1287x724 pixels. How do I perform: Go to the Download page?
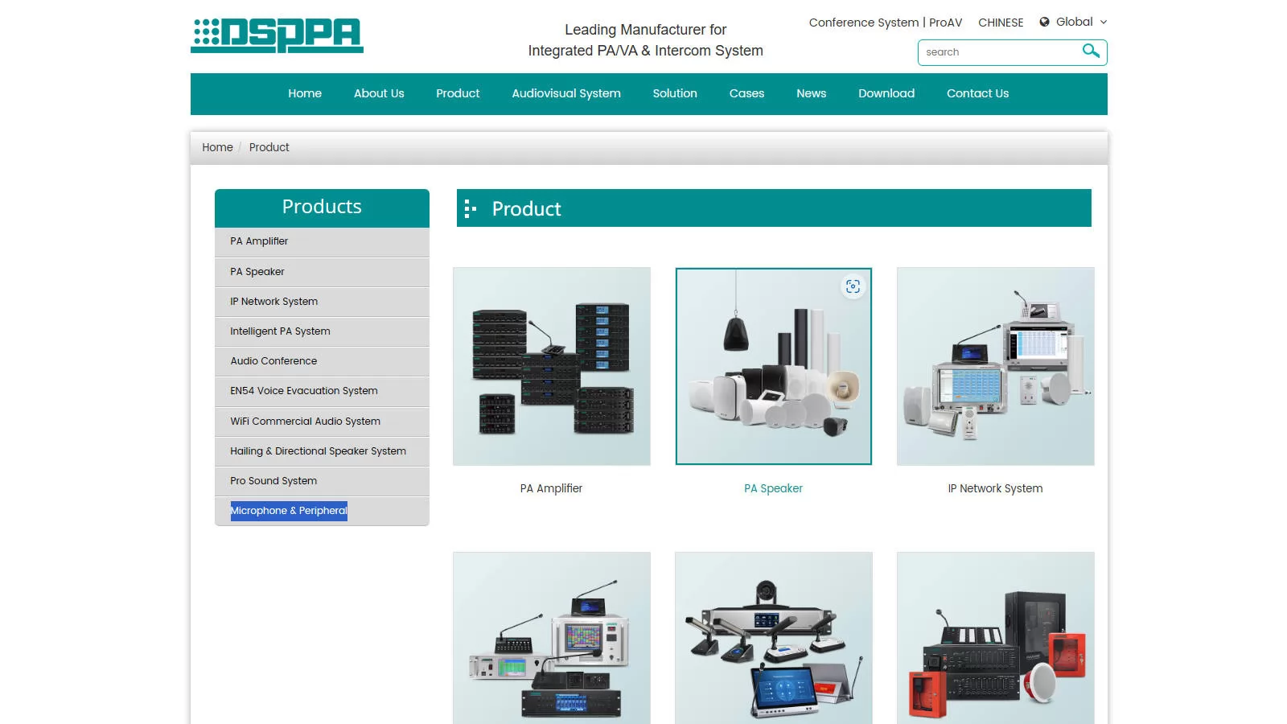[886, 93]
